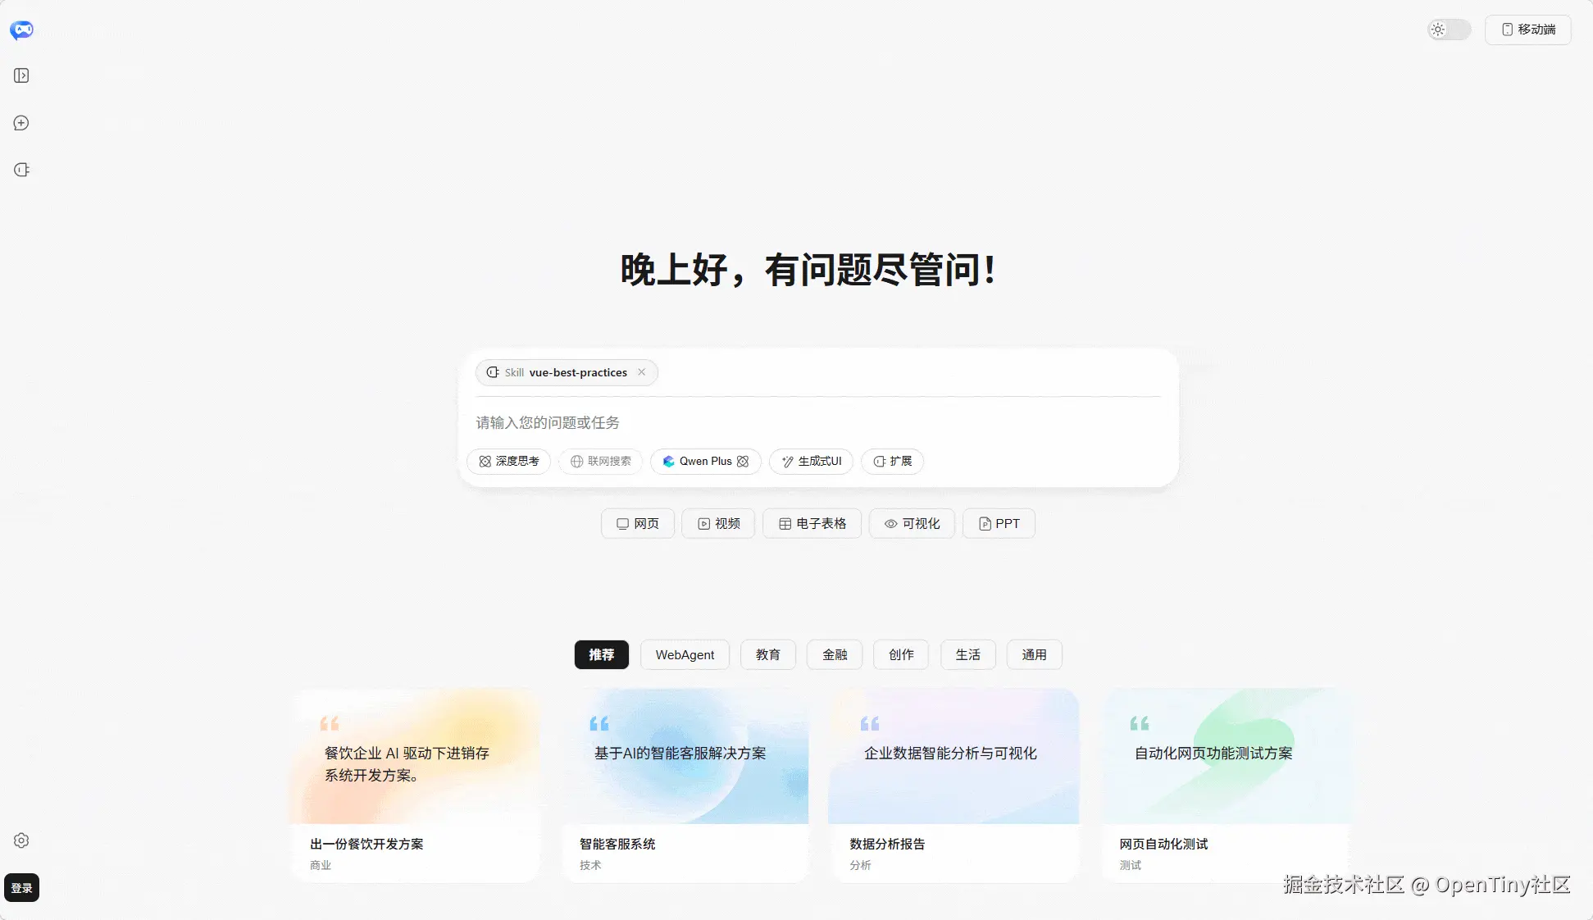Screen dimensions: 1593x920
Task: Switch to the 通用 tab
Action: 1035,654
